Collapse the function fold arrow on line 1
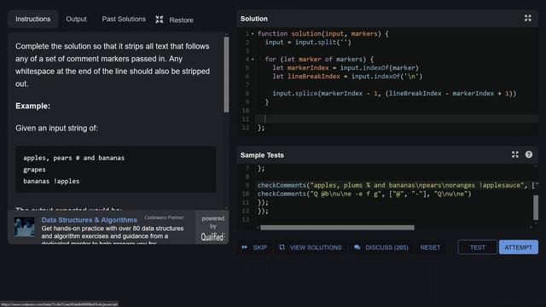Image resolution: width=546 pixels, height=307 pixels. pos(253,34)
